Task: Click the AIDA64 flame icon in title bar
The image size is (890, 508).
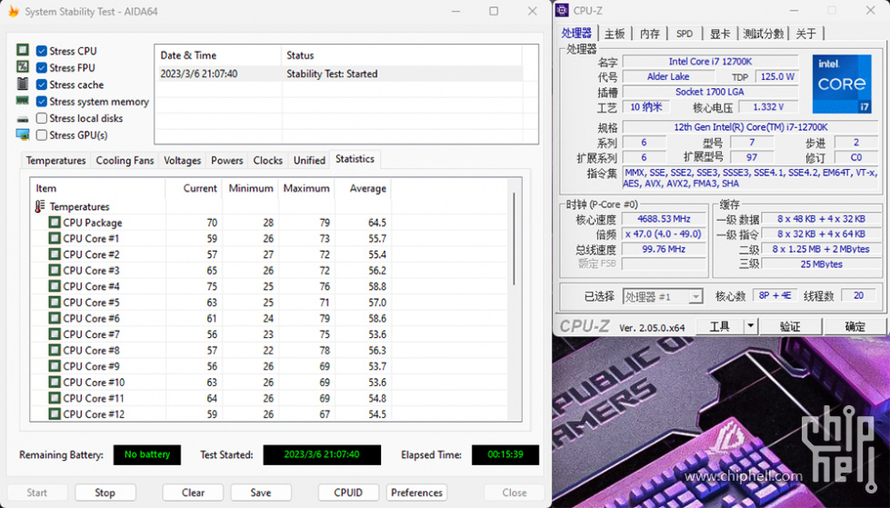Action: pos(14,11)
